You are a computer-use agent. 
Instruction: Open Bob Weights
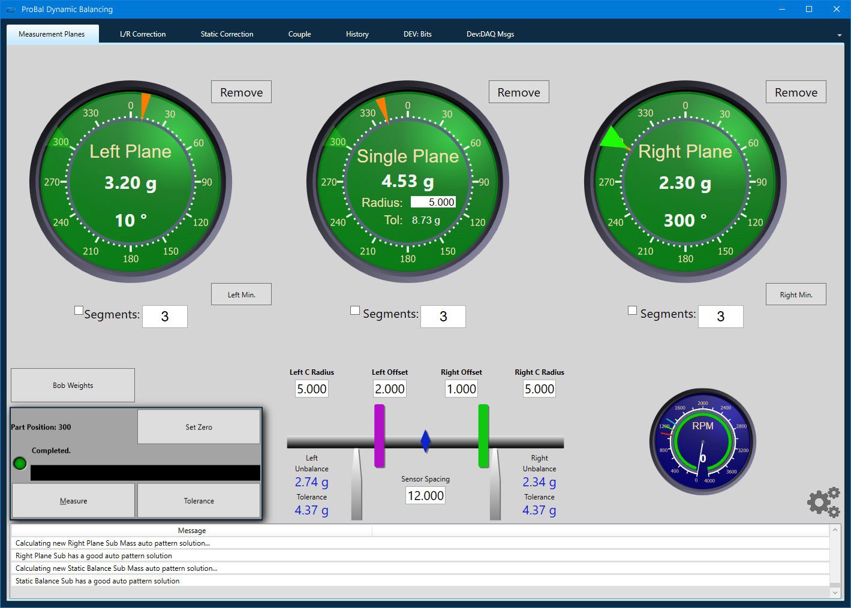tap(73, 386)
